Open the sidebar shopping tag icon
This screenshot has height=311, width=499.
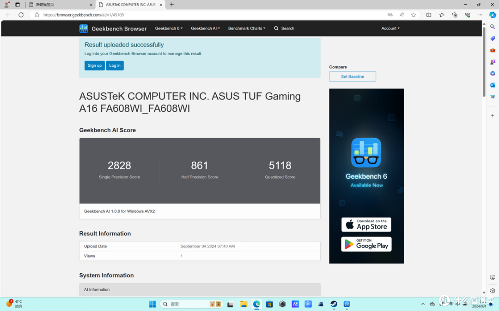(x=493, y=38)
